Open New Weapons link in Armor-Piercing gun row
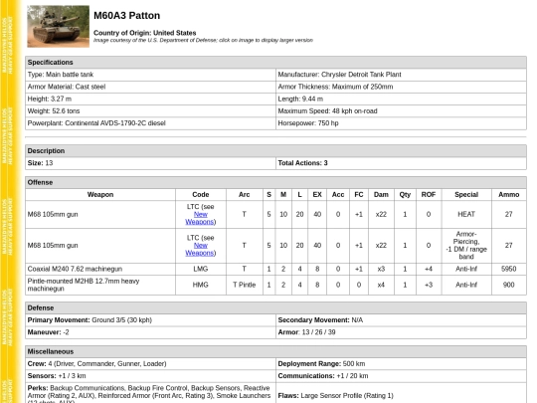The height and width of the screenshot is (403, 537). (200, 249)
